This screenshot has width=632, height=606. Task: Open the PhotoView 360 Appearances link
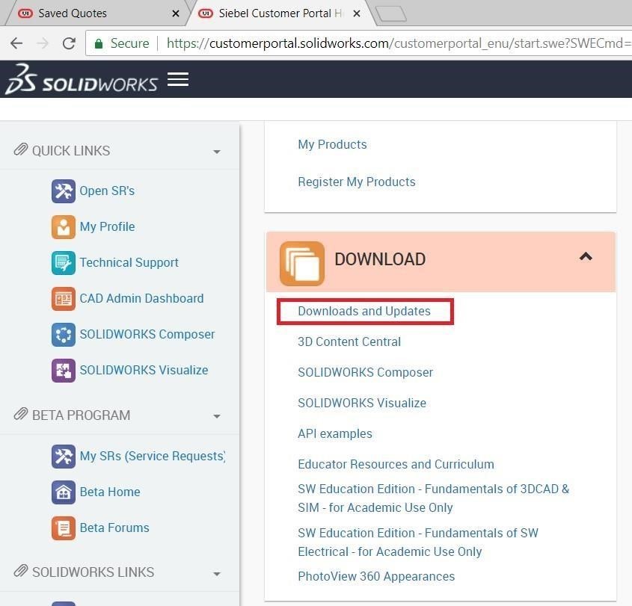click(x=376, y=576)
